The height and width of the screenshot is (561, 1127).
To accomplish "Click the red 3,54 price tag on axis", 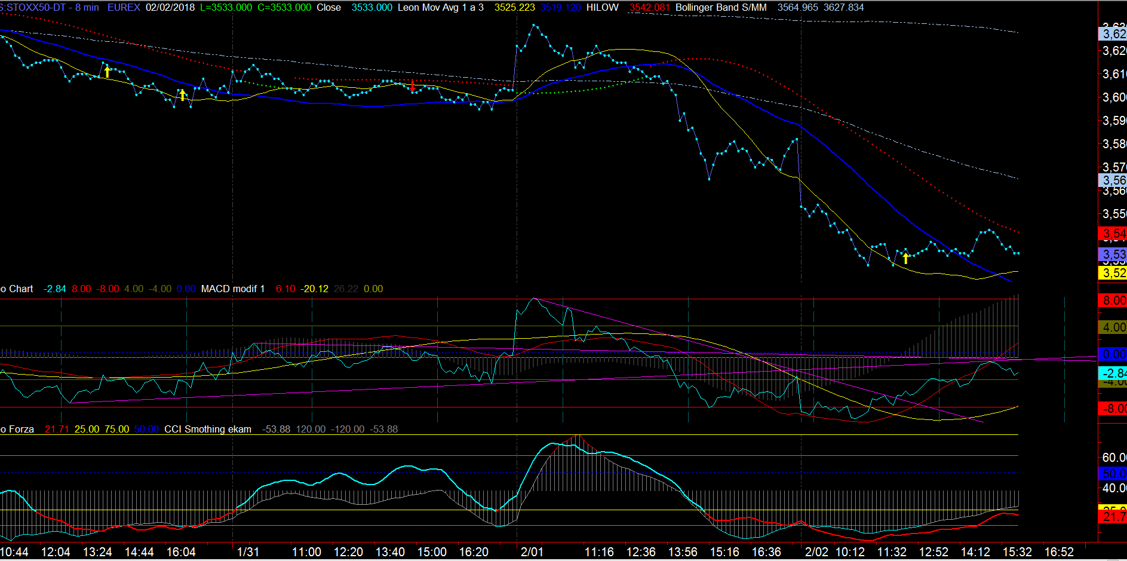I will click(1113, 234).
